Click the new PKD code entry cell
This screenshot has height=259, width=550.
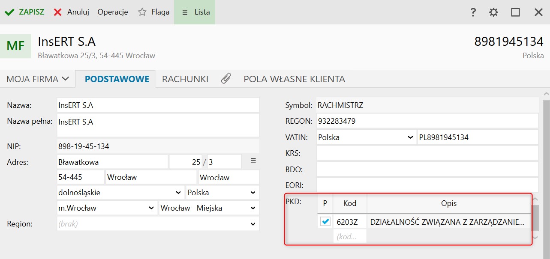coord(350,236)
